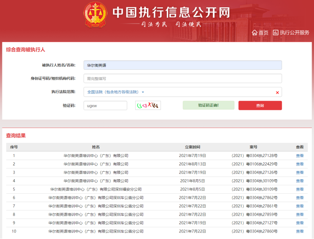This screenshot has width=314, height=239.
Task: Click the 中国执行信息公开网 site title
Action: click(171, 12)
